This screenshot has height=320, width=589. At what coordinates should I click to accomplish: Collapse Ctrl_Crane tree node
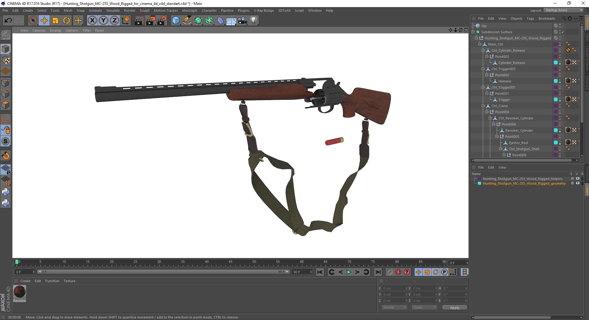(483, 106)
